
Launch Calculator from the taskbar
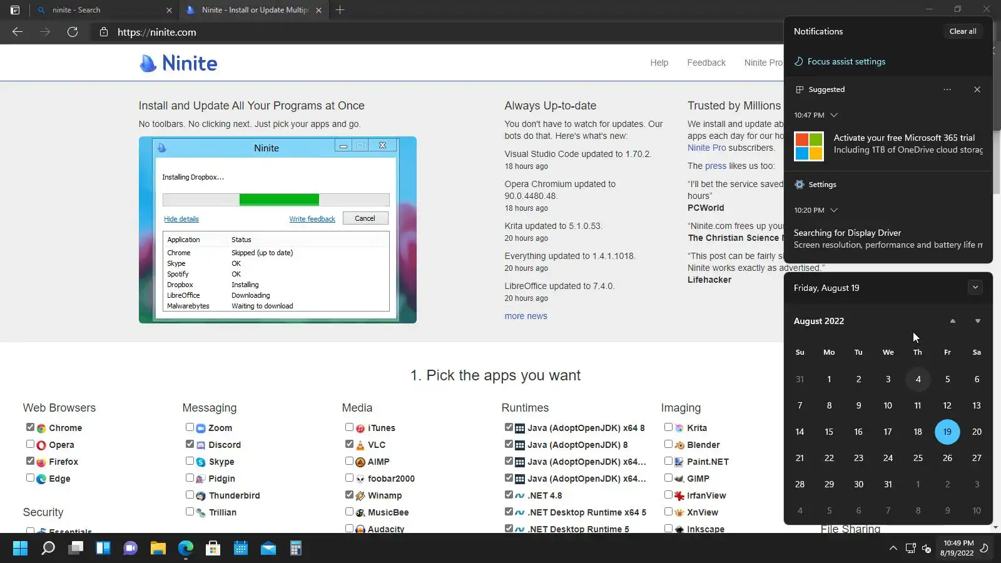coord(296,549)
